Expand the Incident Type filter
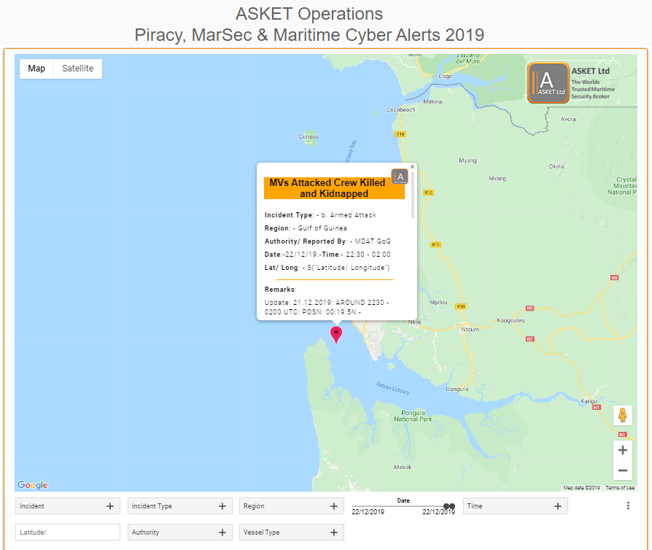Image resolution: width=652 pixels, height=550 pixels. (x=179, y=506)
